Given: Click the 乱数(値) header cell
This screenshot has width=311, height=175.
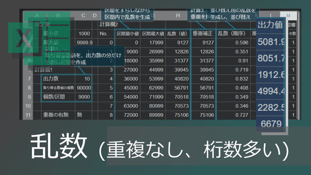Looking at the screenshot, I should [178, 34].
